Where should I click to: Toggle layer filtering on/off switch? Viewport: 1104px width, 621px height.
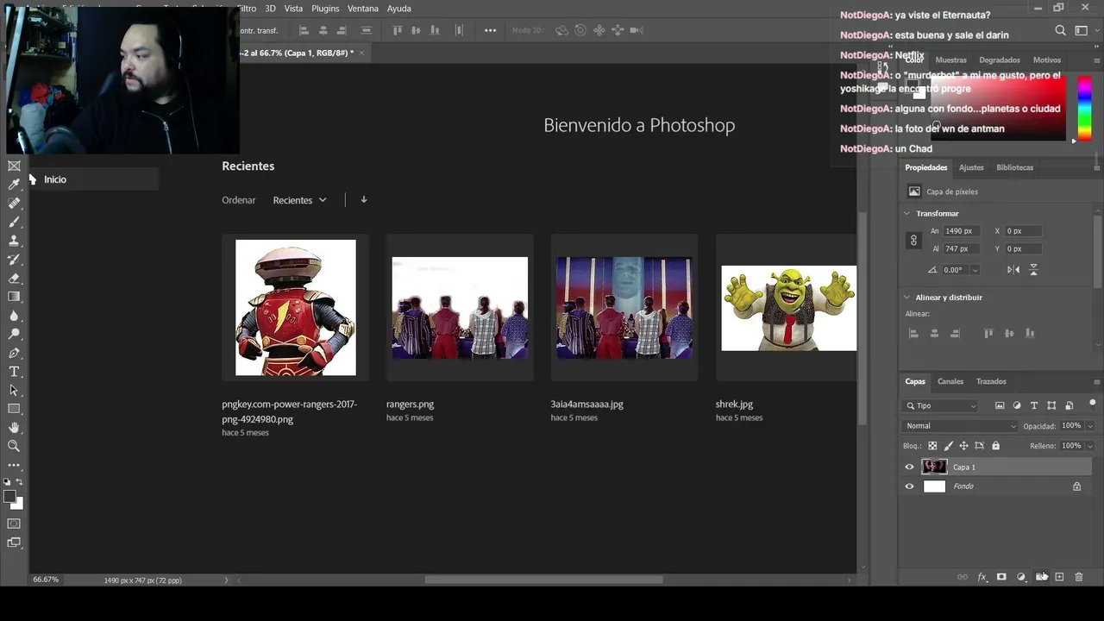(1092, 403)
